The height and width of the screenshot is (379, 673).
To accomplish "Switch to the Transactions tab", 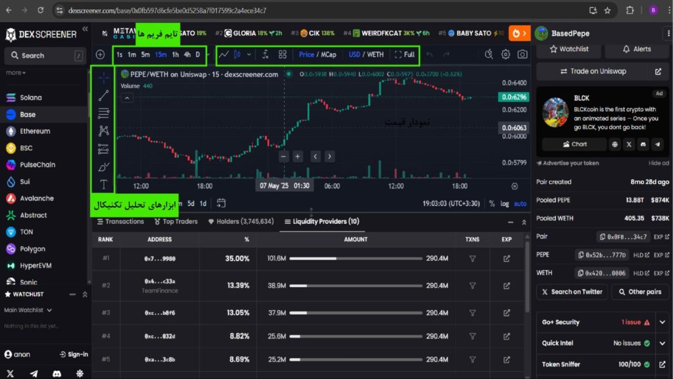I will tap(121, 221).
